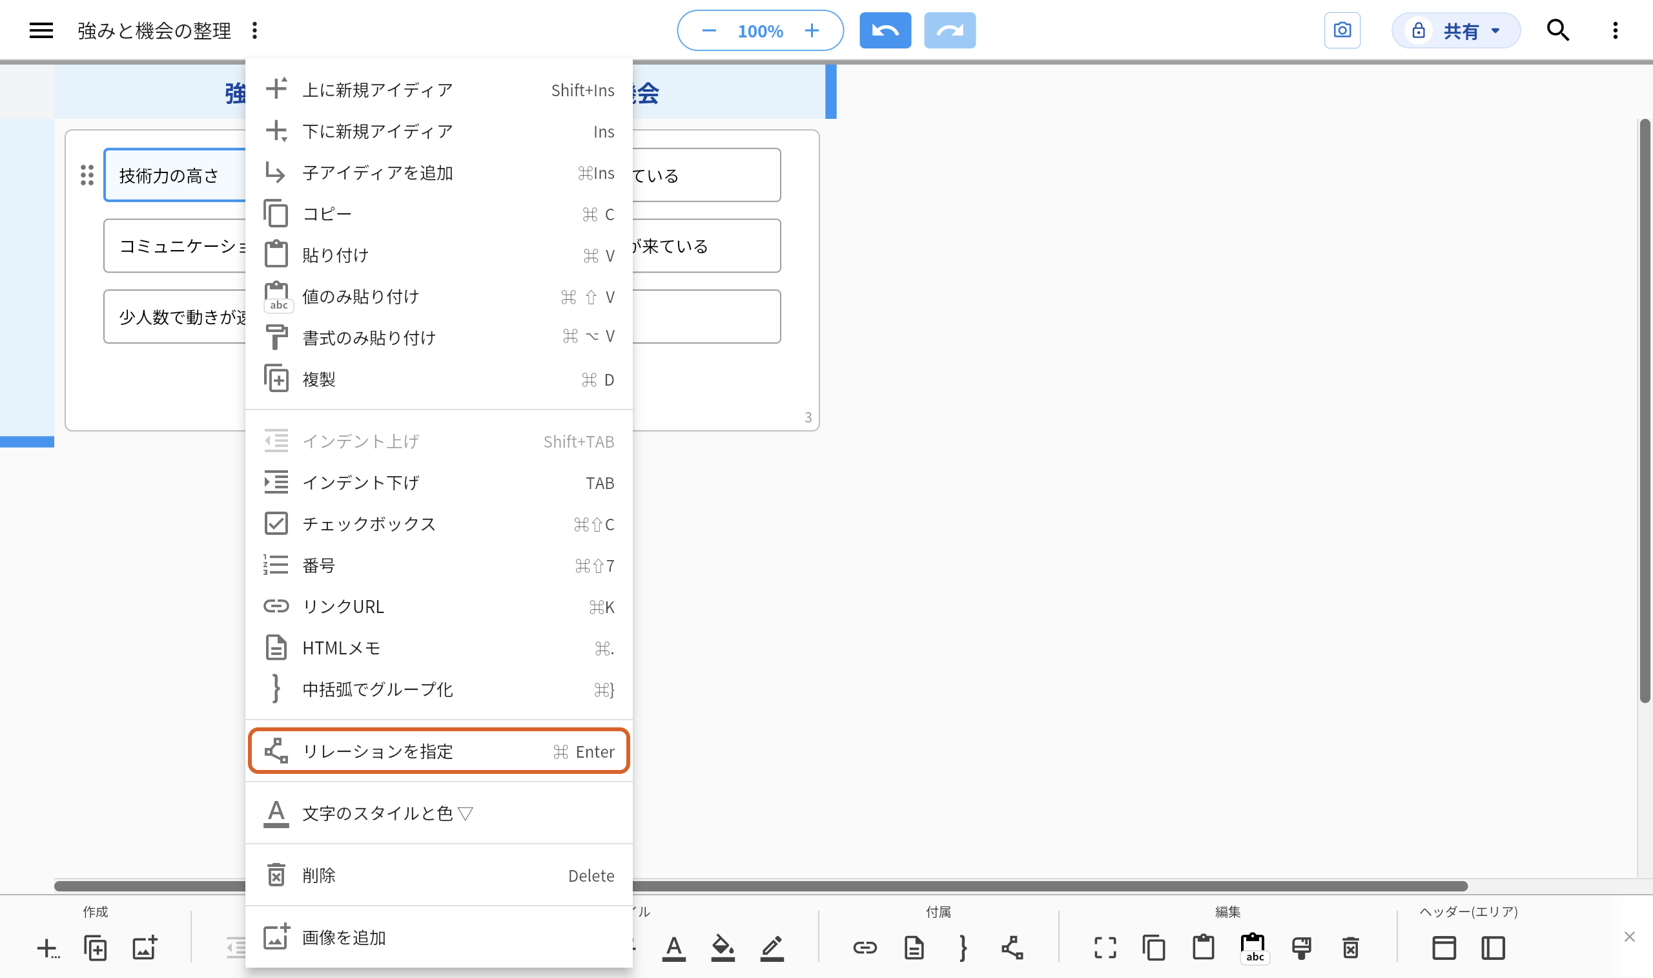The image size is (1653, 978).
Task: Click the text color A icon
Action: pyautogui.click(x=673, y=948)
